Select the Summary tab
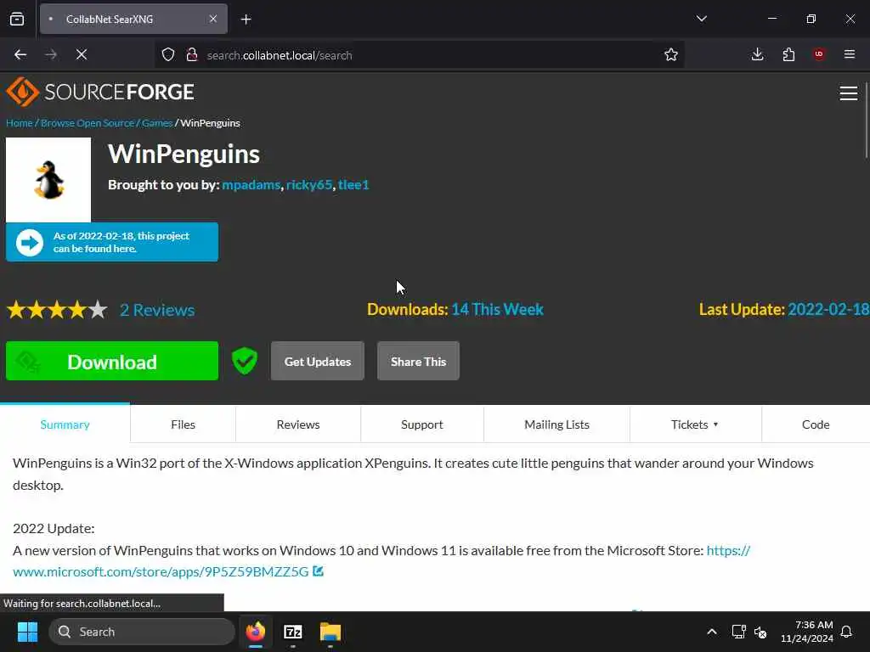870x652 pixels. tap(65, 424)
